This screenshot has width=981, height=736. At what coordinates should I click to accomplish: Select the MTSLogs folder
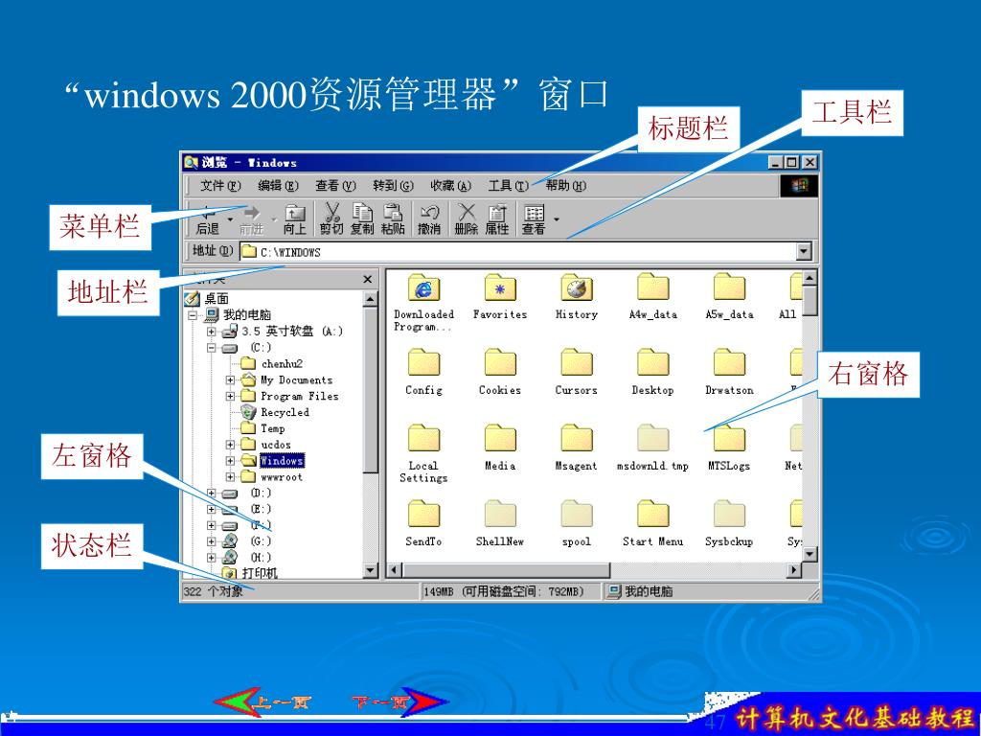tap(729, 447)
